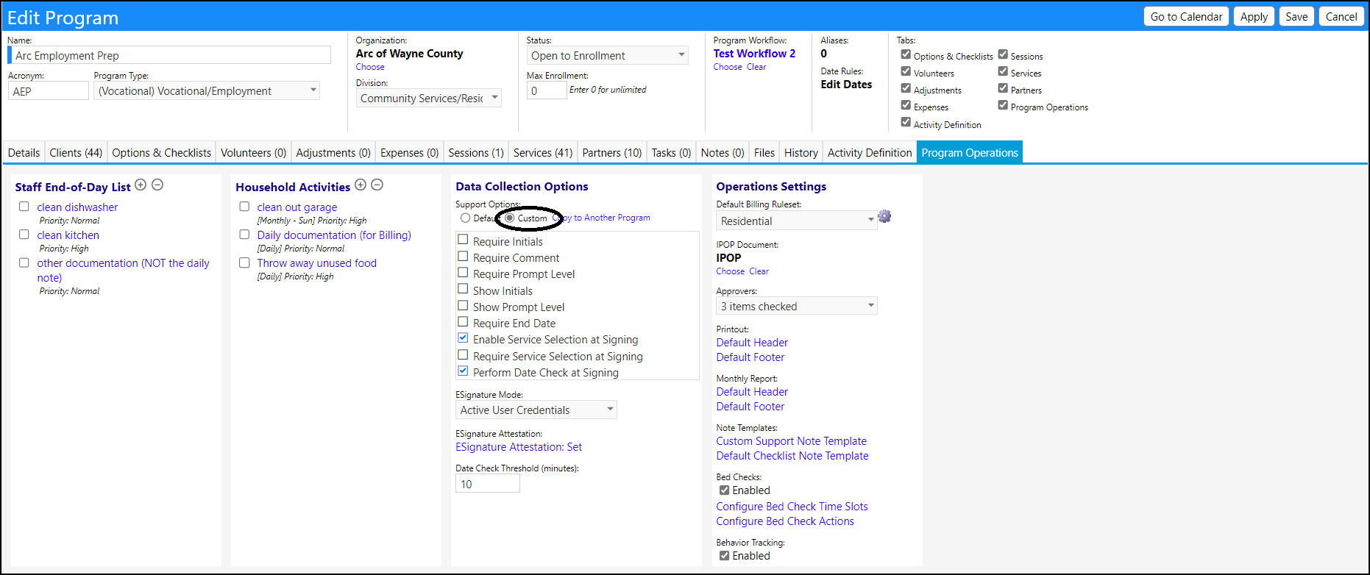
Task: Uncheck Behavior Tracking Enabled checkbox
Action: 725,556
